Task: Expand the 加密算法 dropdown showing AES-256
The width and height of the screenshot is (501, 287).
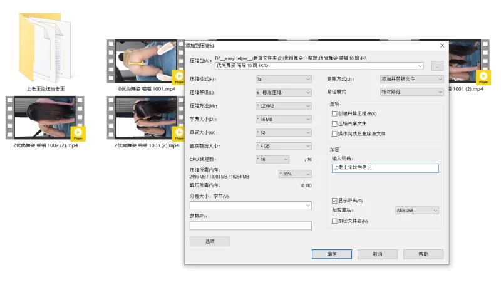Action: 417,211
